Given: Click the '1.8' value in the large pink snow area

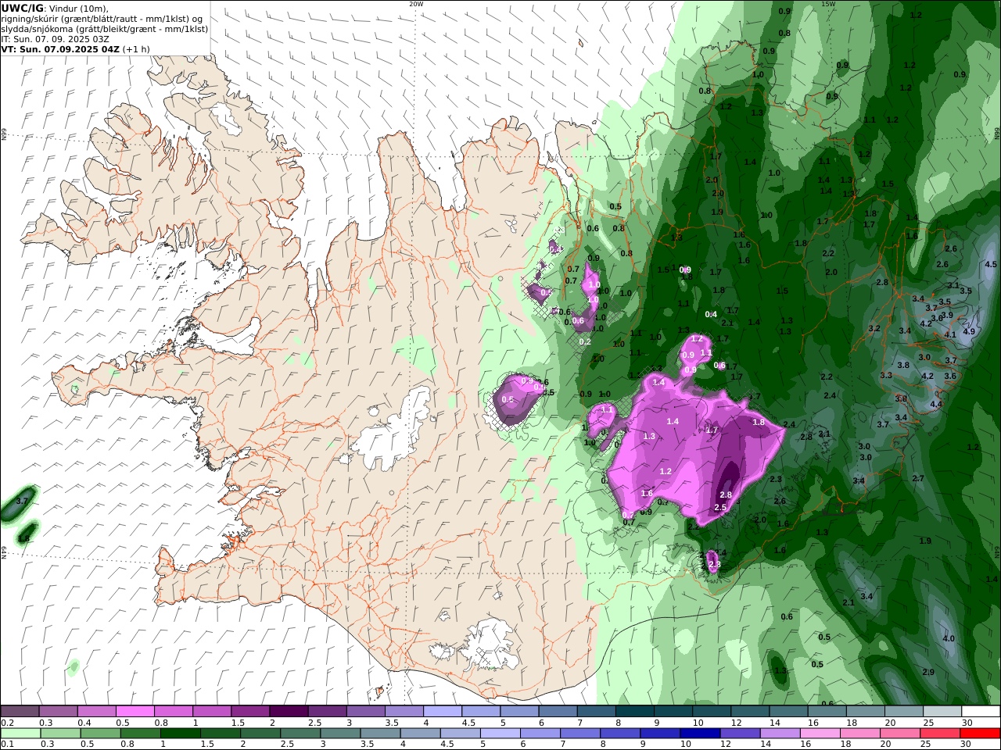Looking at the screenshot, I should point(759,422).
